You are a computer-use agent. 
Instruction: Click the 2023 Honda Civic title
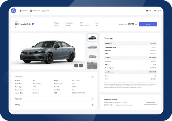23,24
